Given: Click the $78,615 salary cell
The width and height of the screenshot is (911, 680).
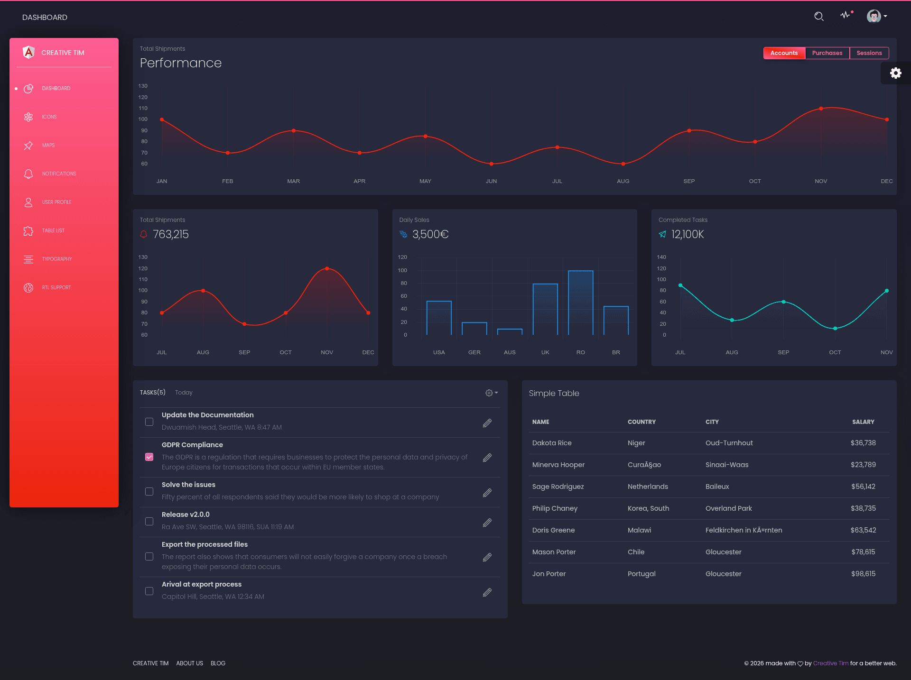Looking at the screenshot, I should click(x=863, y=552).
